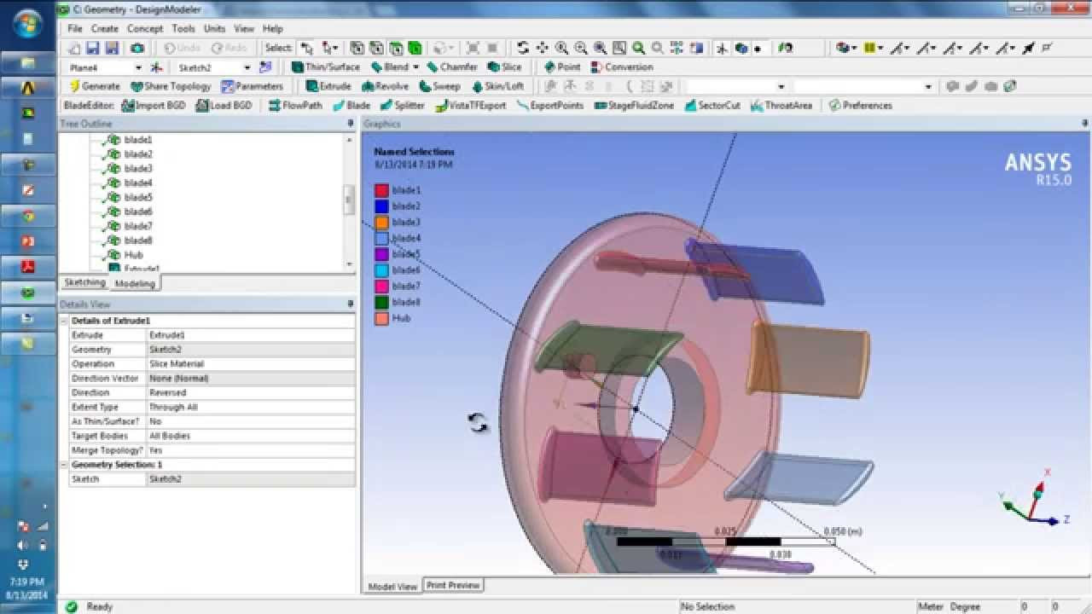Toggle the edge selection filter
Screen dimensions: 1092x614
point(375,48)
